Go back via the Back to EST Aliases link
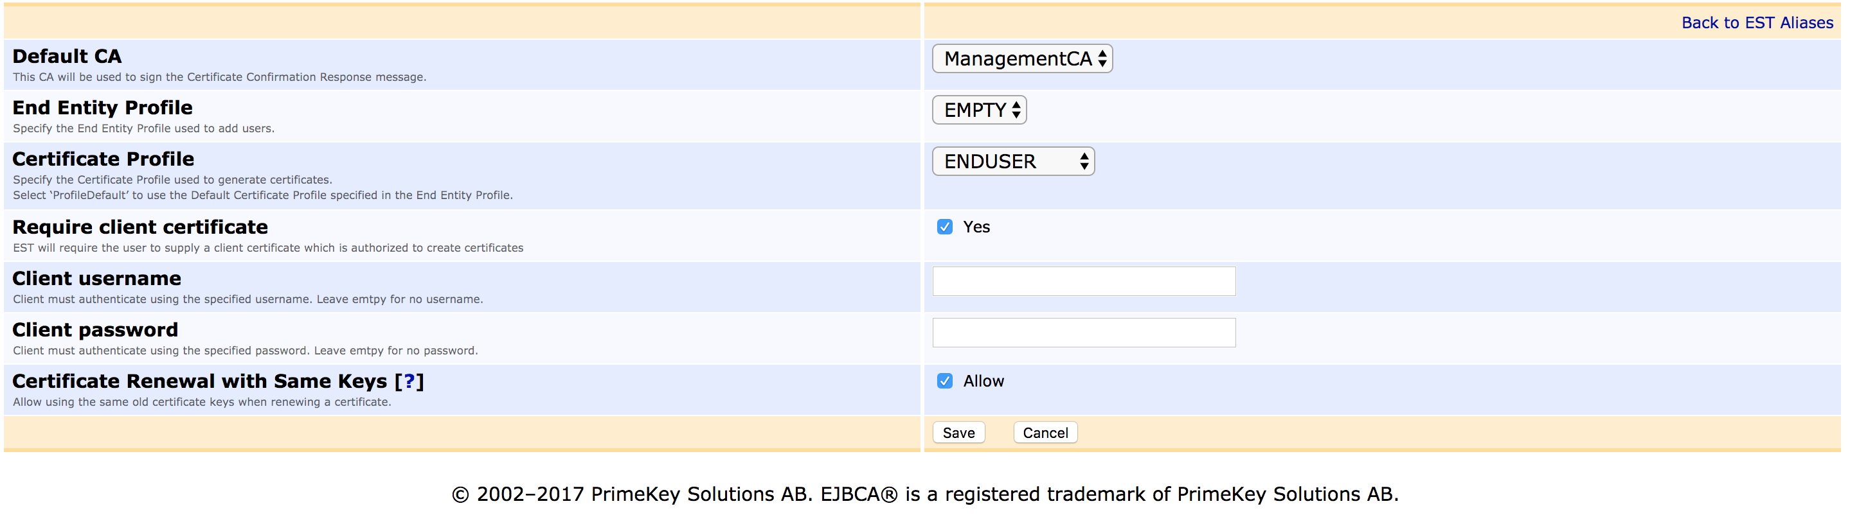1850x515 pixels. click(x=1757, y=23)
